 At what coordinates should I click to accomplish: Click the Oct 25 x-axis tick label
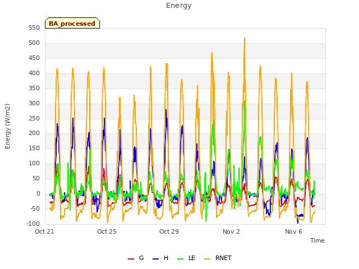(107, 231)
